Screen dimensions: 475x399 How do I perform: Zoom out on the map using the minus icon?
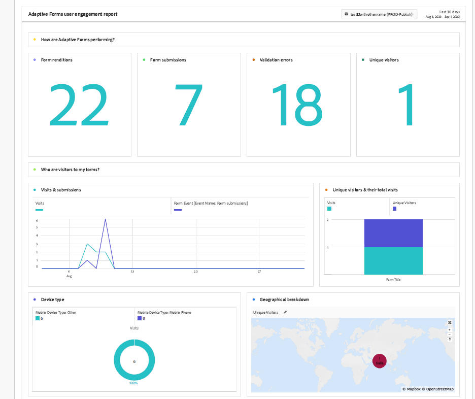pyautogui.click(x=450, y=335)
